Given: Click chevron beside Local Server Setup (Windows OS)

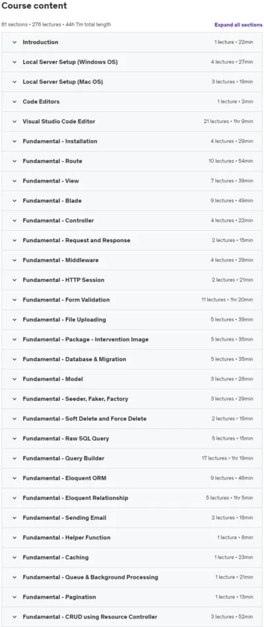Looking at the screenshot, I should tap(15, 62).
